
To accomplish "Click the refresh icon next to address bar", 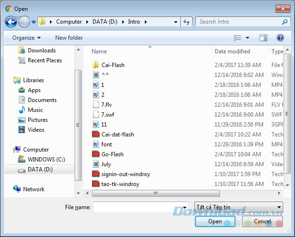I will click(186, 22).
